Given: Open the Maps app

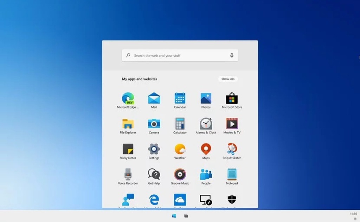Looking at the screenshot, I should tap(206, 151).
